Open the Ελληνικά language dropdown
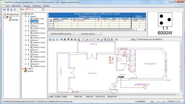This screenshot has height=104, width=185. (x=42, y=9)
